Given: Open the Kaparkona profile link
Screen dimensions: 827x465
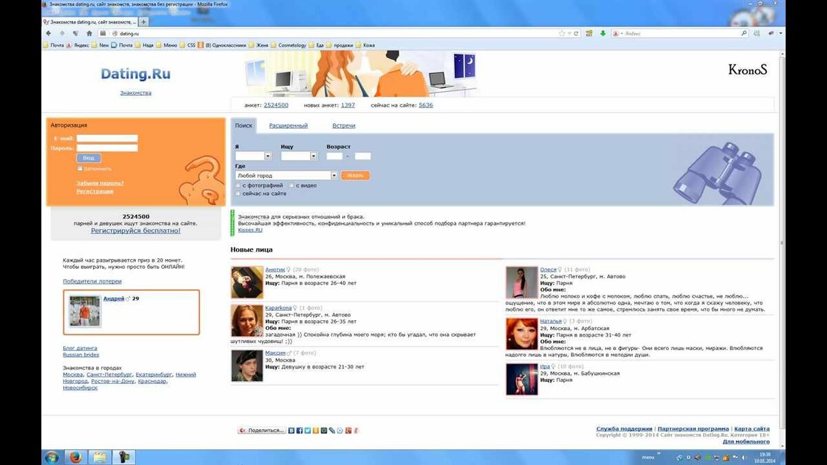Looking at the screenshot, I should coord(278,308).
